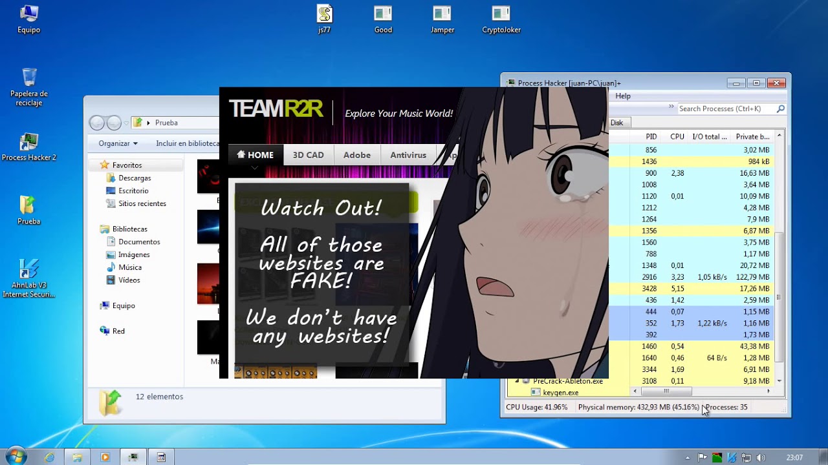Select the CryptoJoker desktop file

[501, 19]
